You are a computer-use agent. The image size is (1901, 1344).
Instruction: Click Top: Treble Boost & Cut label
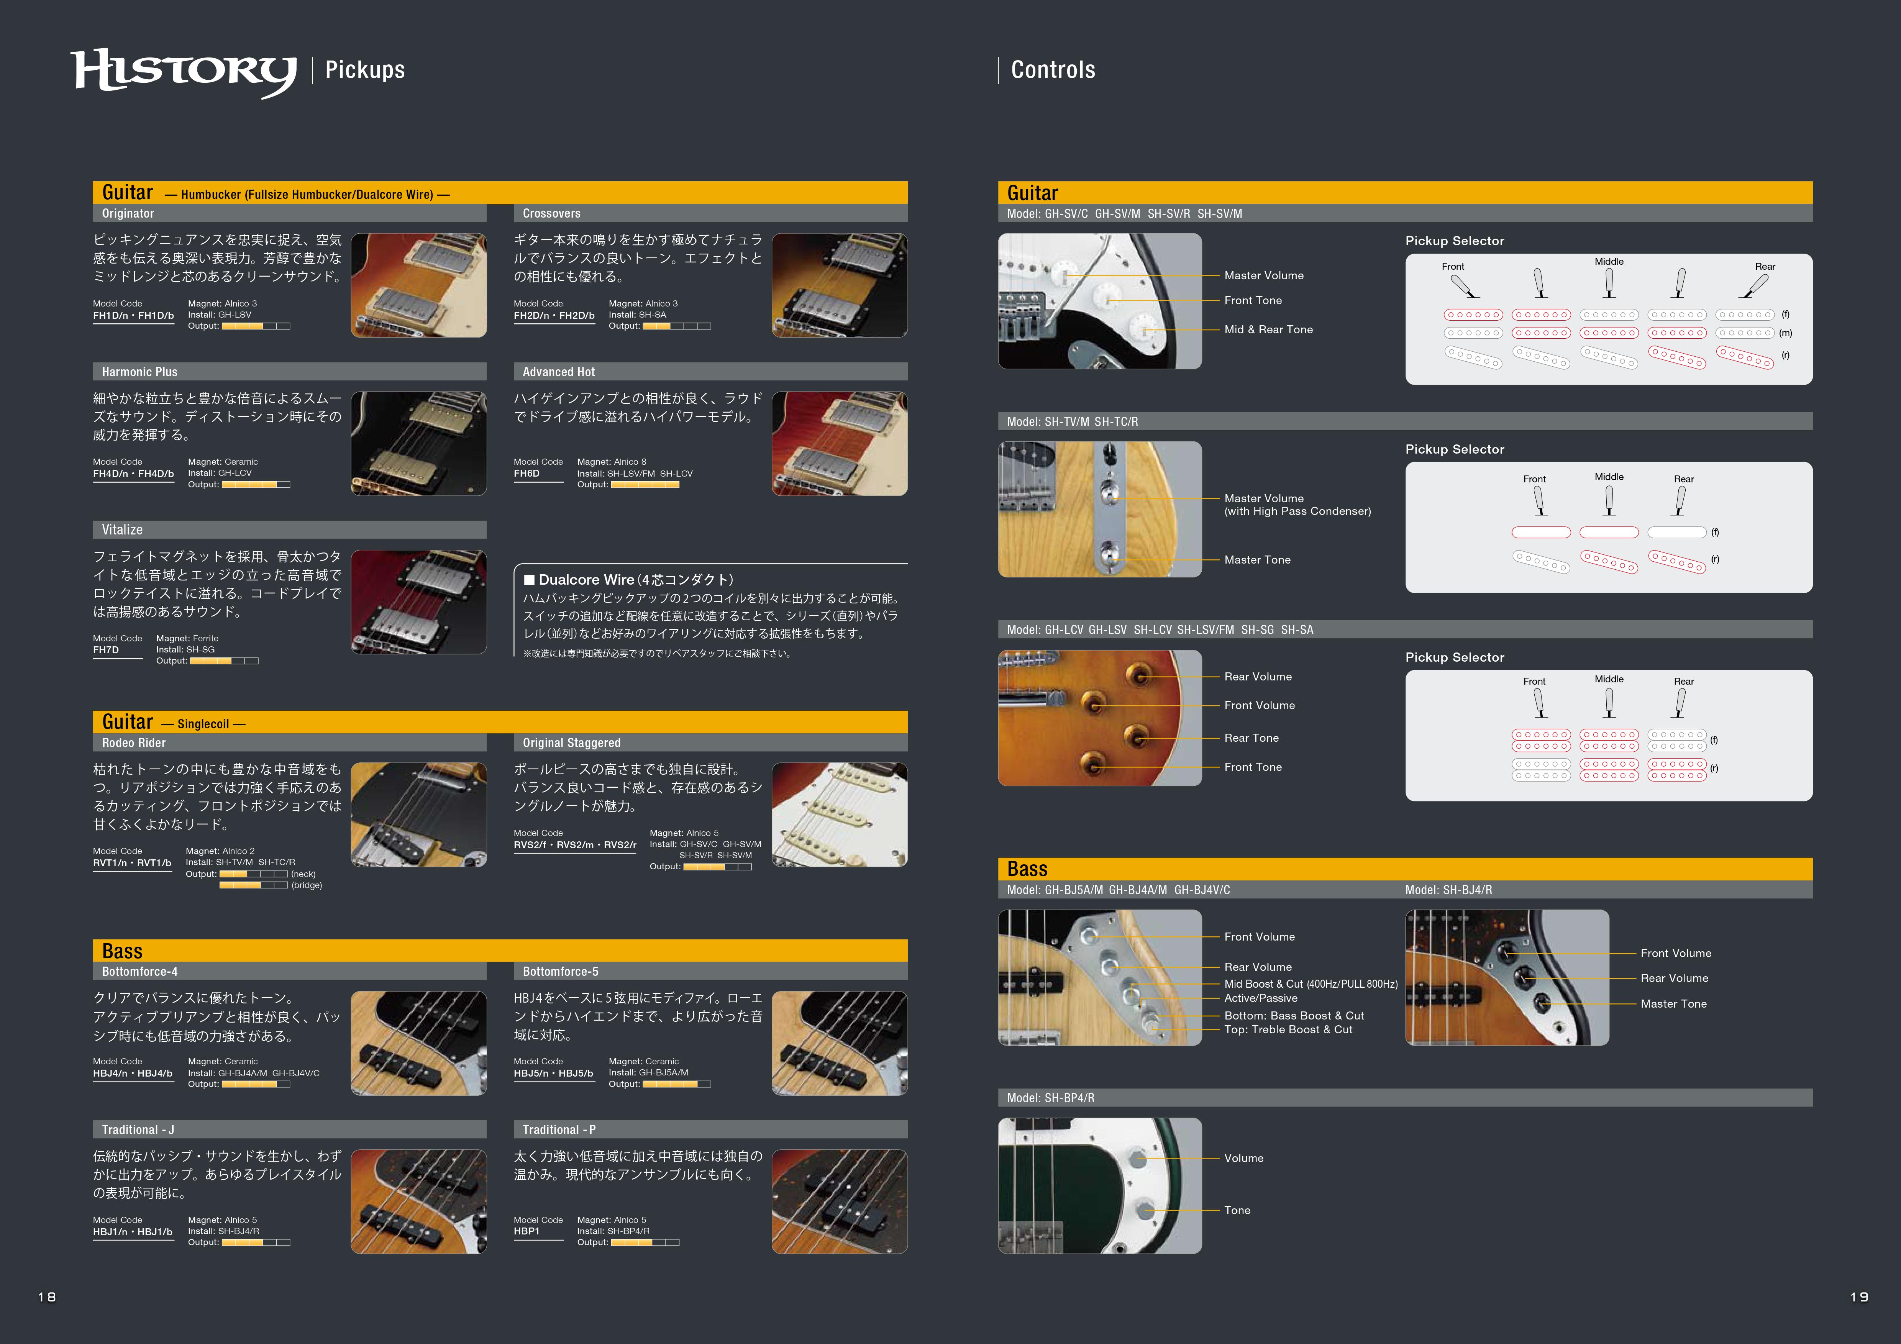(1288, 1030)
